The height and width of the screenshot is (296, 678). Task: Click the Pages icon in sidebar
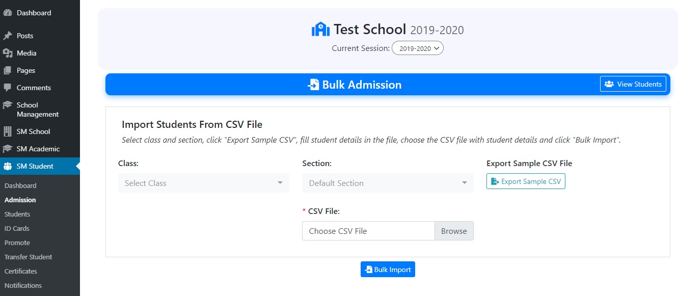point(8,70)
